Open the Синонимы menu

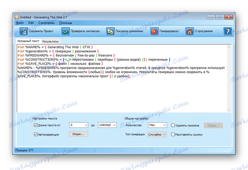click(46, 23)
